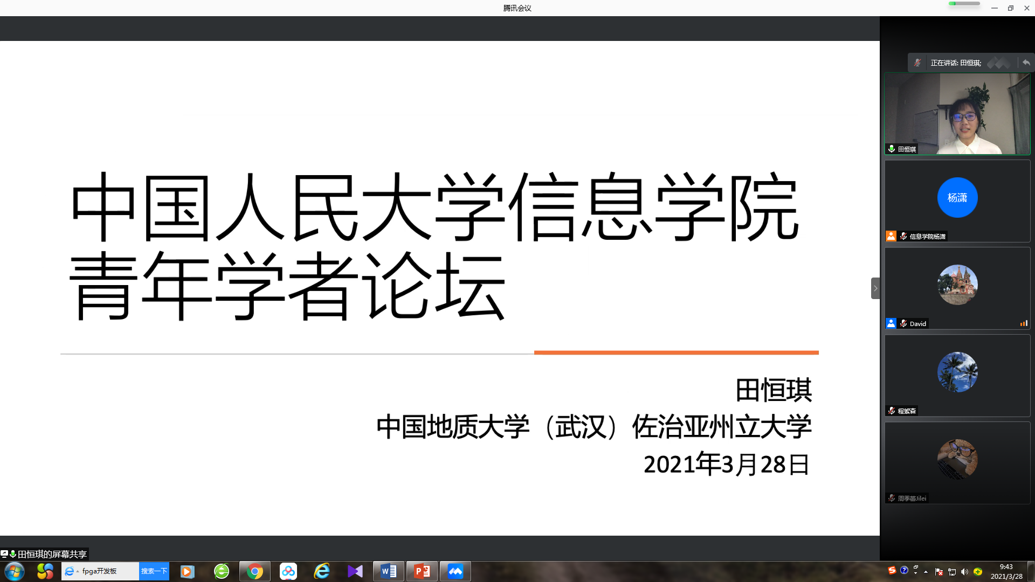Click the 搜索一下 search button

coord(154,571)
